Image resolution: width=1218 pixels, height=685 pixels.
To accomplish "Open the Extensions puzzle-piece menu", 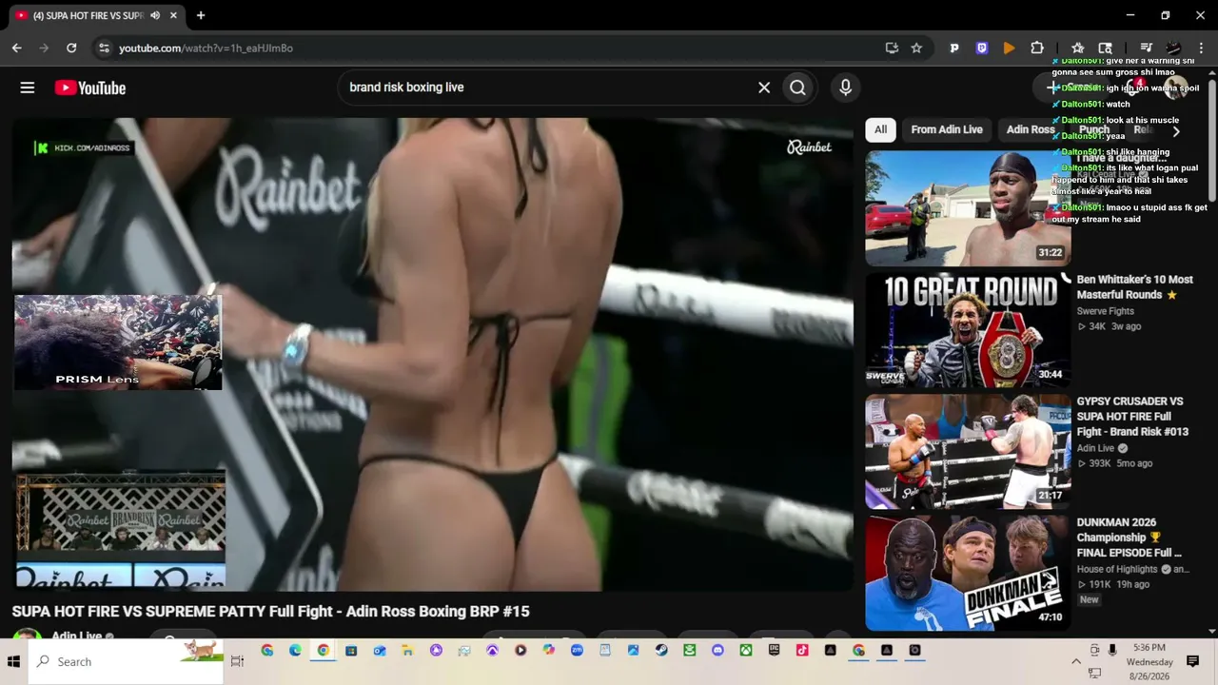I will tap(1037, 48).
